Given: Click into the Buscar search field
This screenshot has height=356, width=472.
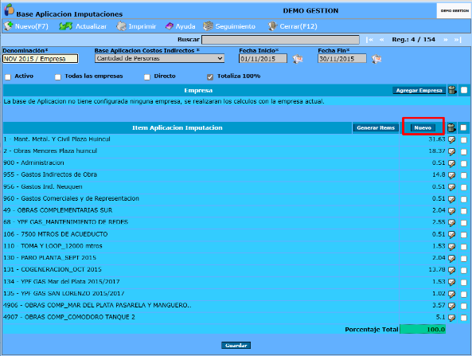Looking at the screenshot, I should click(280, 40).
